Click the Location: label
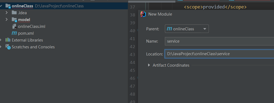The height and width of the screenshot is (103, 274). (x=154, y=54)
